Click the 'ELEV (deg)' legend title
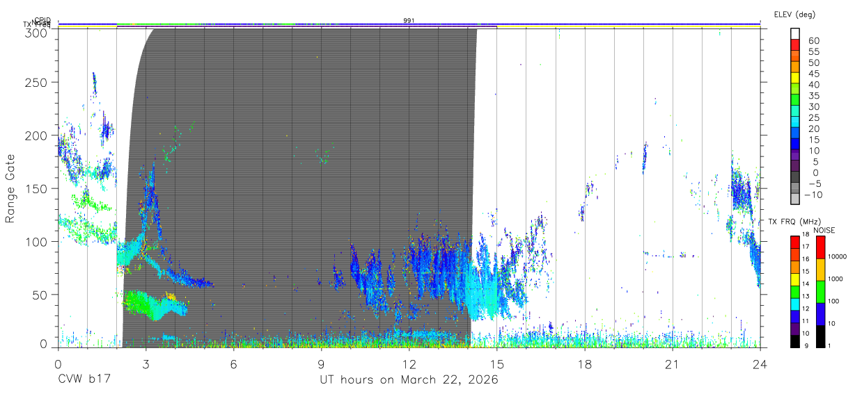Image resolution: width=855 pixels, height=394 pixels. [x=794, y=15]
